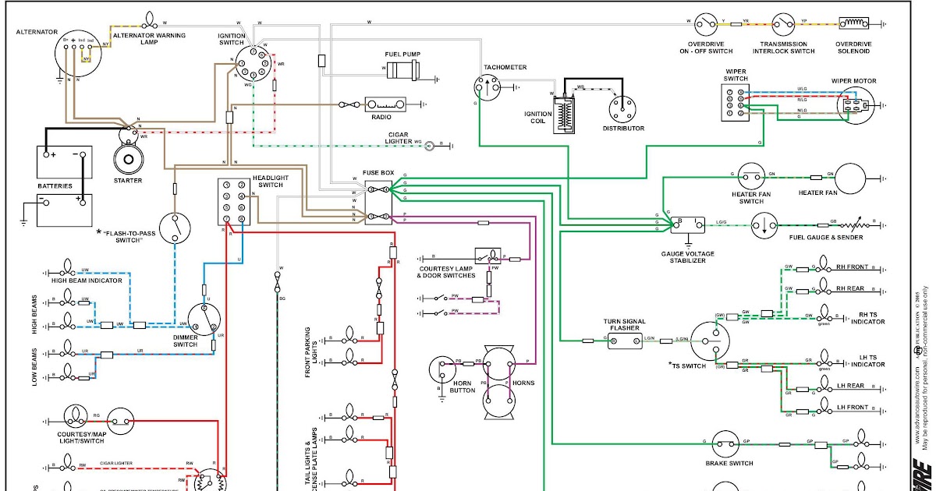Click the 'RADIO' text label
This screenshot has width=936, height=491.
(381, 118)
